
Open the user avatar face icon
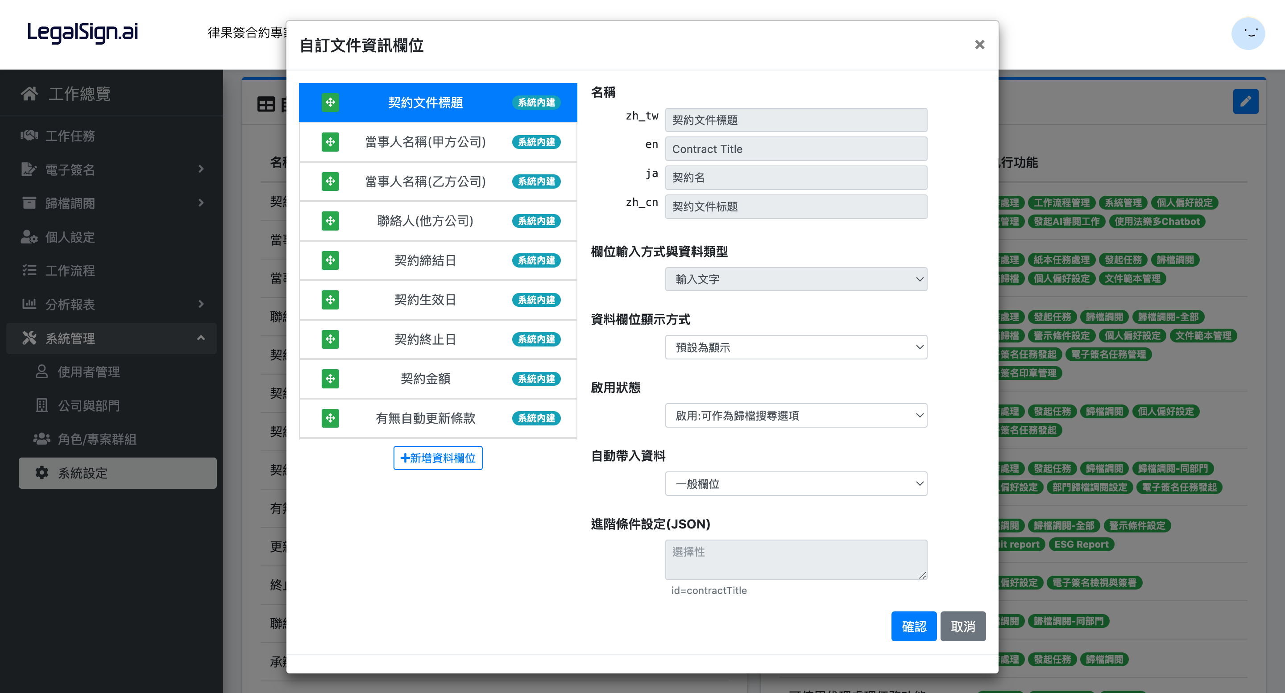point(1248,33)
